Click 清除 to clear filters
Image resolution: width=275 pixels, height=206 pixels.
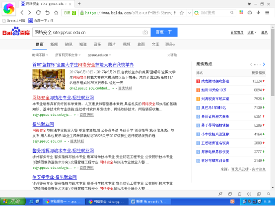coord(172,55)
